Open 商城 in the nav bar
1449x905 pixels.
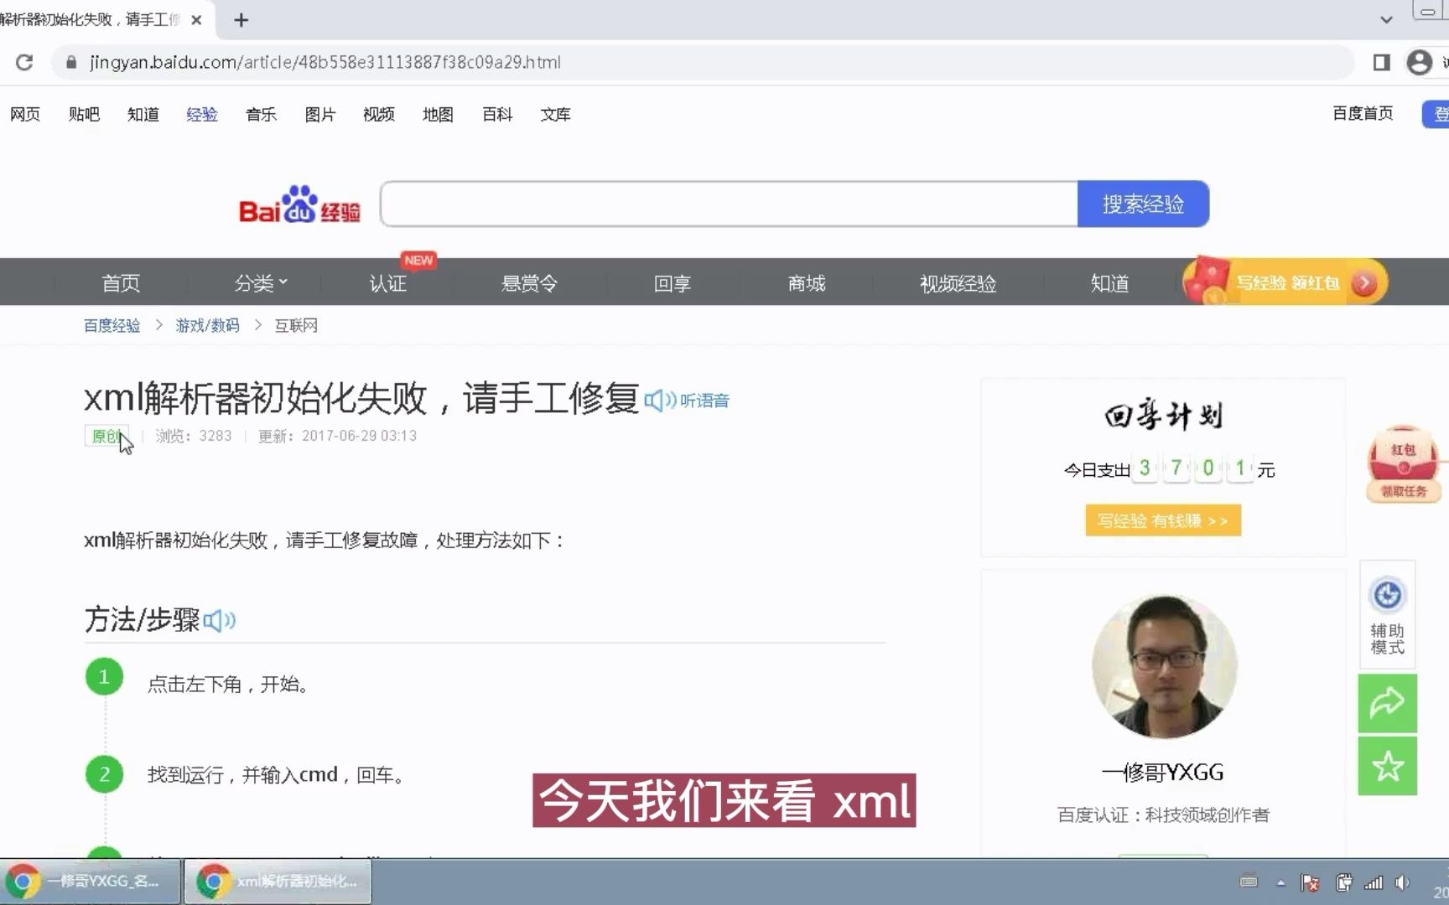[807, 283]
